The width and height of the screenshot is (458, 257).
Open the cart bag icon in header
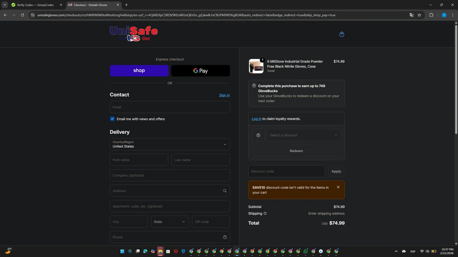click(x=342, y=34)
